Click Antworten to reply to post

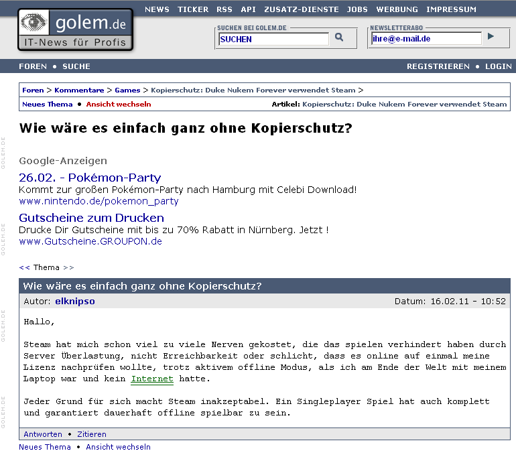(43, 434)
